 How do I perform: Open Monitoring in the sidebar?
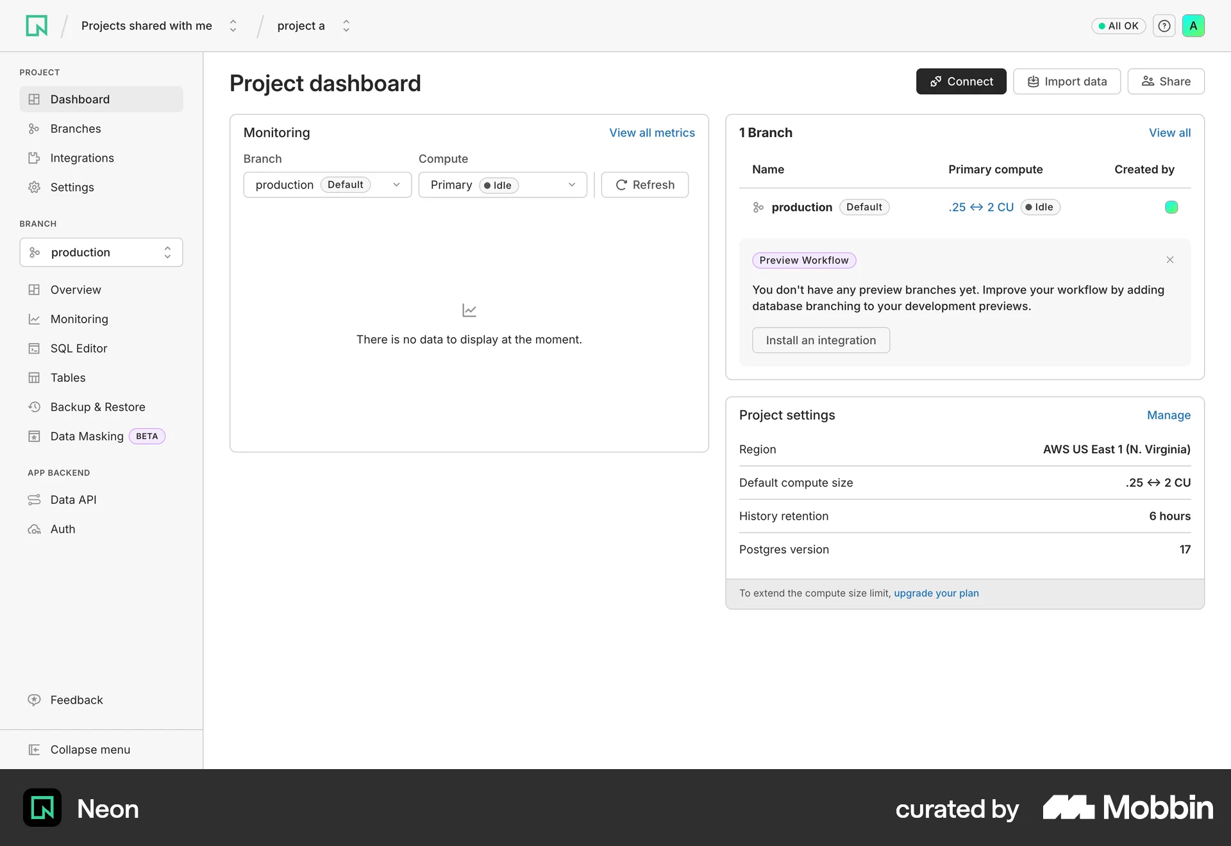101,319
